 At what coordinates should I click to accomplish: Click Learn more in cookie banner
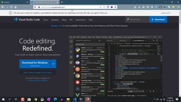coord(165,13)
